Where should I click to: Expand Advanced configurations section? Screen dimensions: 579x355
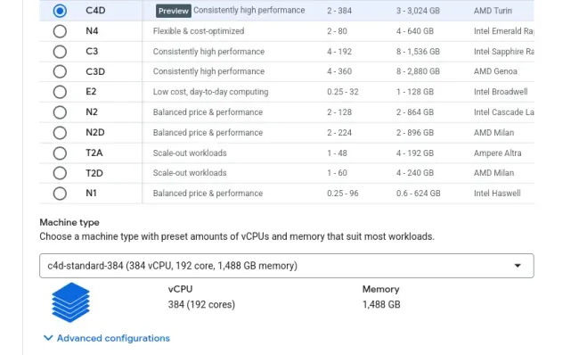[x=107, y=338]
